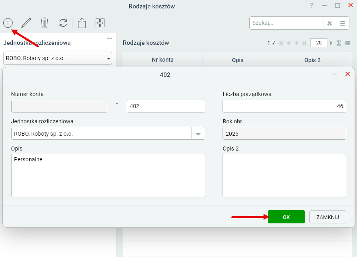
Task: Click the help question mark icon
Action: [x=311, y=5]
